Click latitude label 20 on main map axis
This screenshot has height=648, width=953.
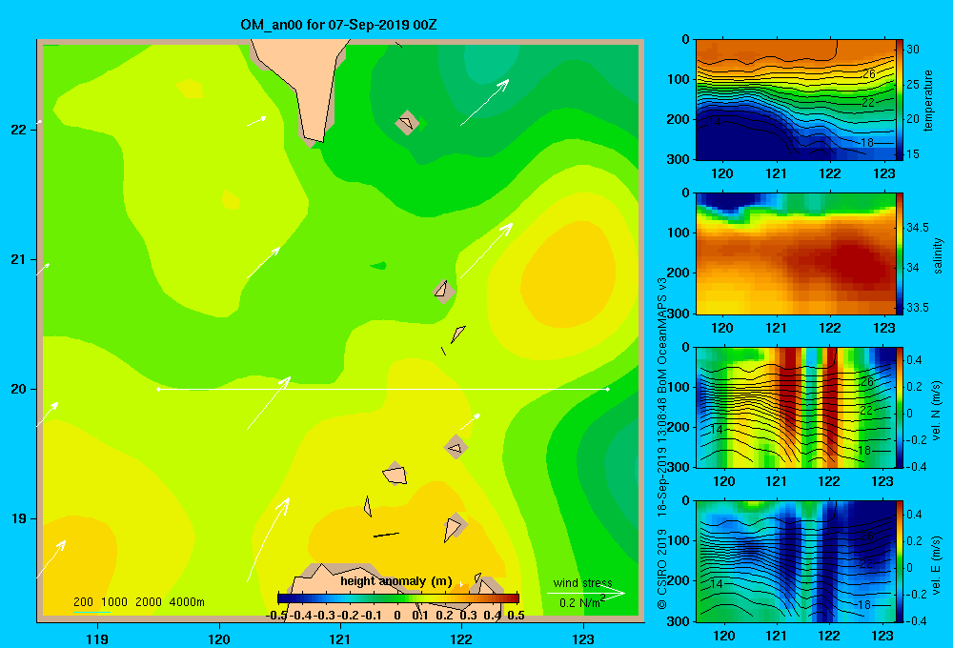[19, 389]
